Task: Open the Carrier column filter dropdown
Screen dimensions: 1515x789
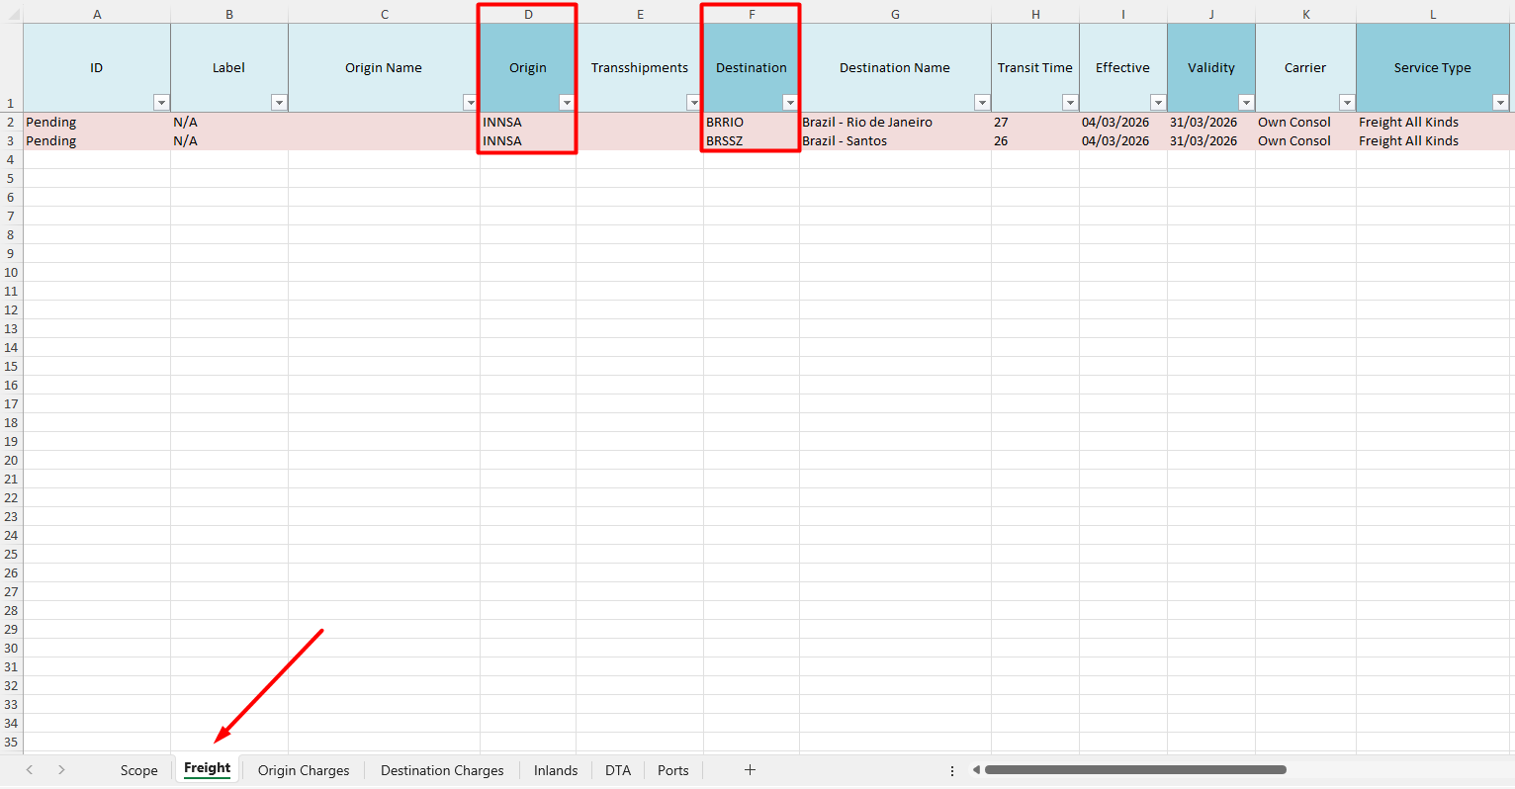Action: click(x=1346, y=103)
